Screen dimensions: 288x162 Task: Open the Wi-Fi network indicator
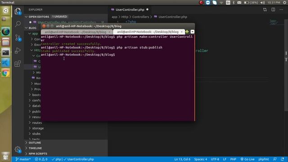coord(221,2)
